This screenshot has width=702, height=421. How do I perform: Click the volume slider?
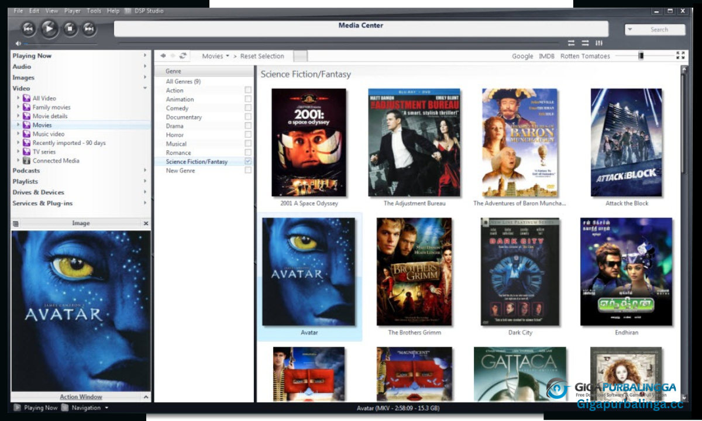61,43
